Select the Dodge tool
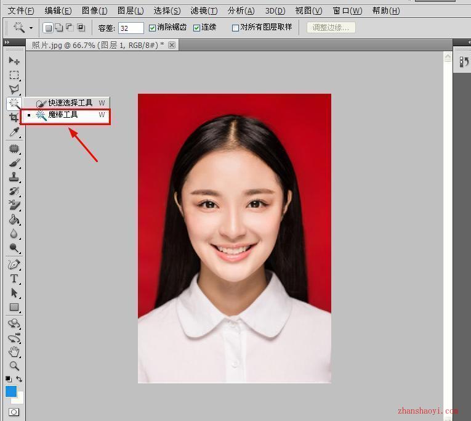 point(14,248)
